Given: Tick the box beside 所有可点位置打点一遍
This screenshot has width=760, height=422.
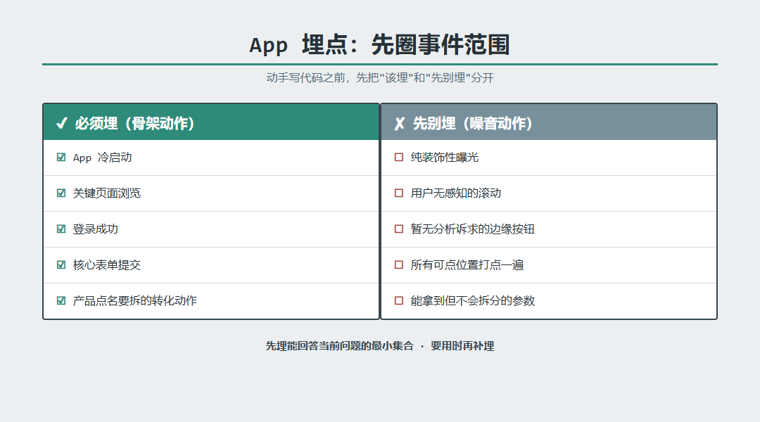Looking at the screenshot, I should click(x=399, y=264).
